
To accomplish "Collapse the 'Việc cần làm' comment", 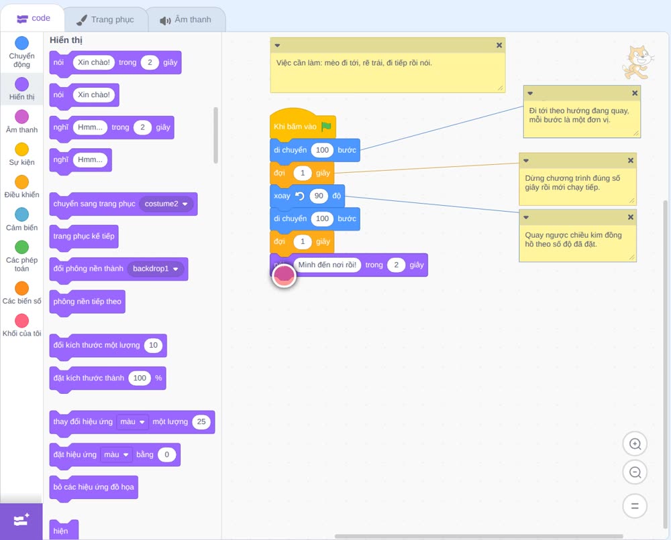I will coord(277,46).
